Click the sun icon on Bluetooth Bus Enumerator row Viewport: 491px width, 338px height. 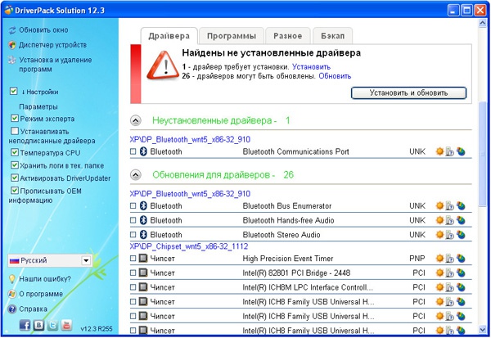[x=439, y=205]
